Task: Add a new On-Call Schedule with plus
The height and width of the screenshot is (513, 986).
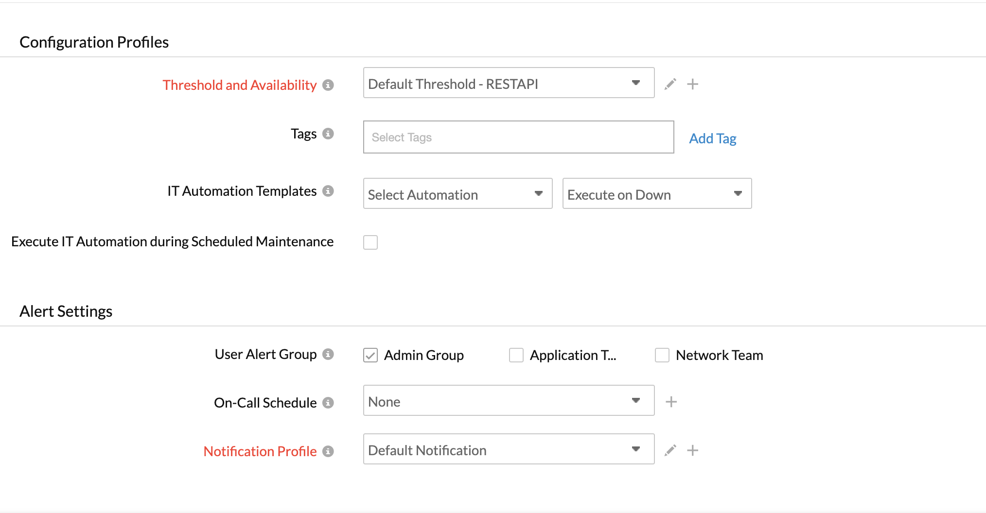Action: pos(671,402)
